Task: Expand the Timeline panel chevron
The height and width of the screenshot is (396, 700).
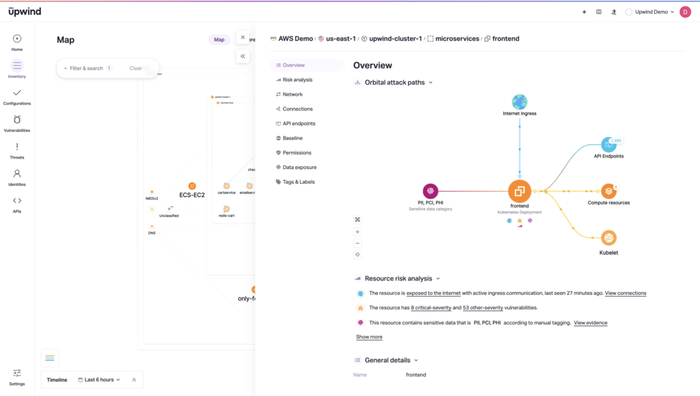Action: (x=134, y=380)
